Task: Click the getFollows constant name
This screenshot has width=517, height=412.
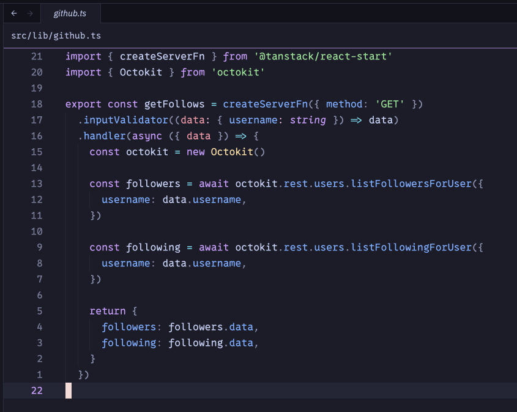Action: 174,104
